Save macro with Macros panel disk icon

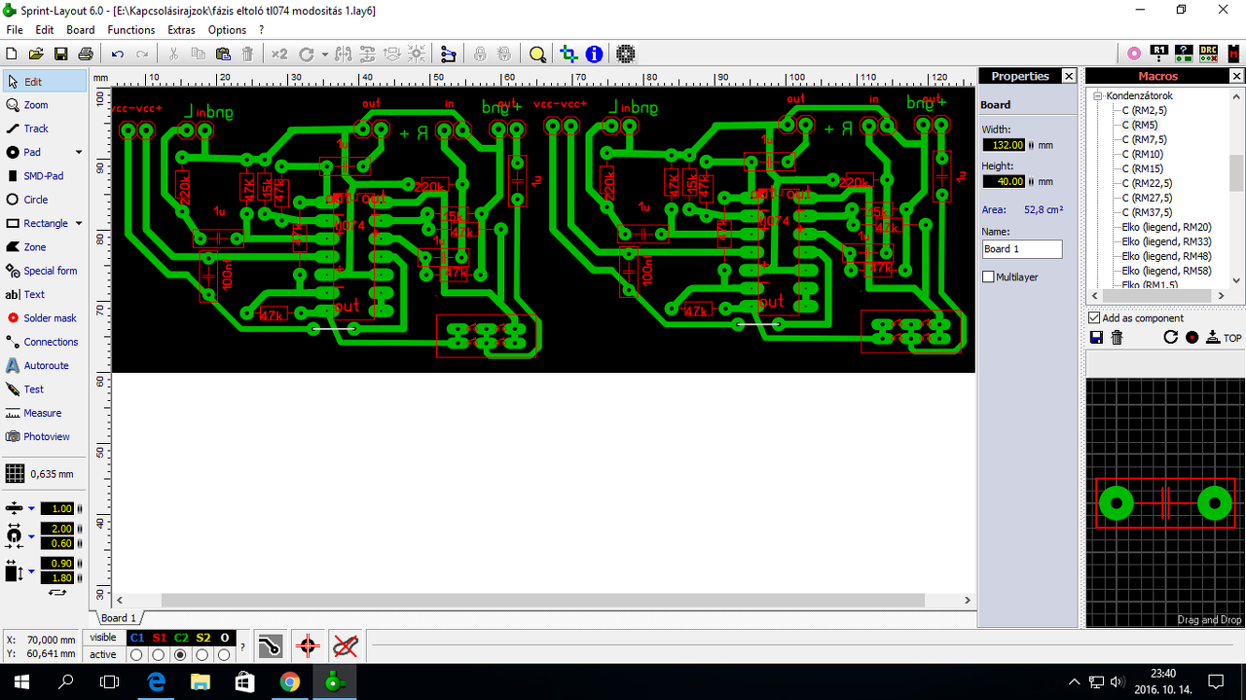(x=1096, y=337)
